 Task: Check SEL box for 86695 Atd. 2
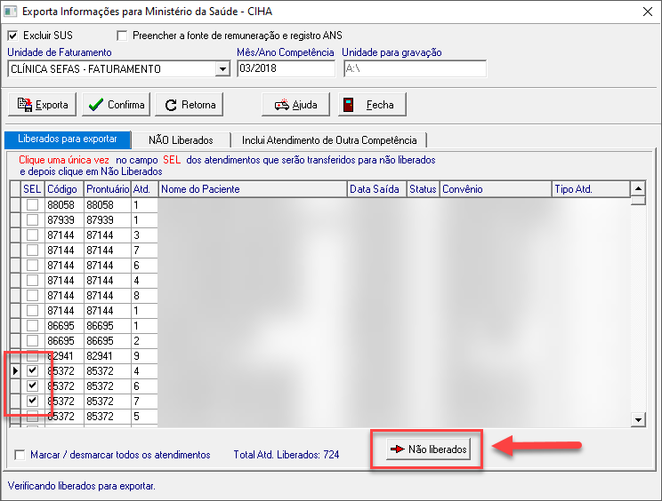(x=33, y=340)
